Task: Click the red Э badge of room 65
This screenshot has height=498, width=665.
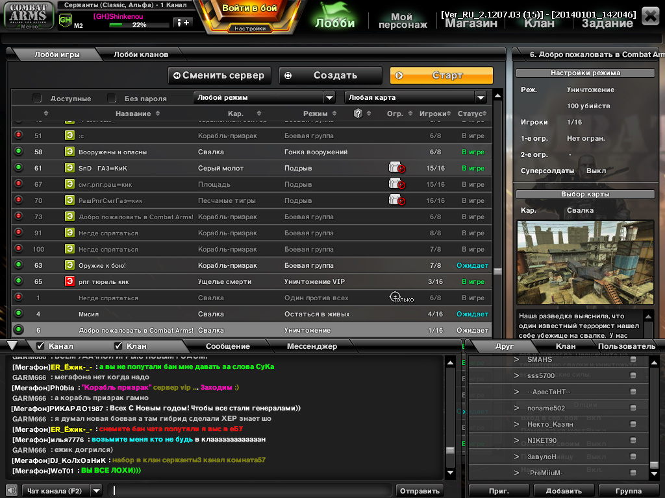Action: click(69, 281)
